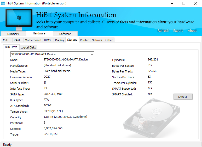Click the SATA type: label
202x147 pixels.
click(18, 94)
